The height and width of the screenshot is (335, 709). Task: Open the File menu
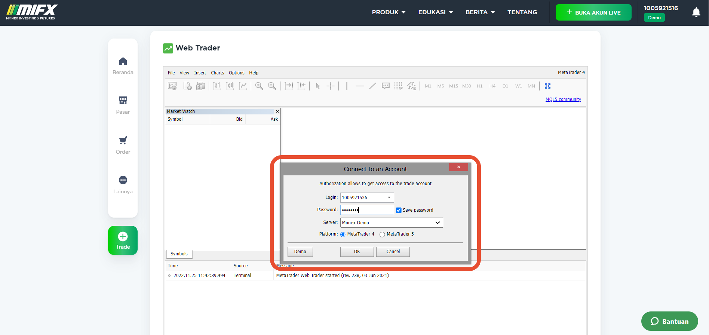tap(171, 73)
